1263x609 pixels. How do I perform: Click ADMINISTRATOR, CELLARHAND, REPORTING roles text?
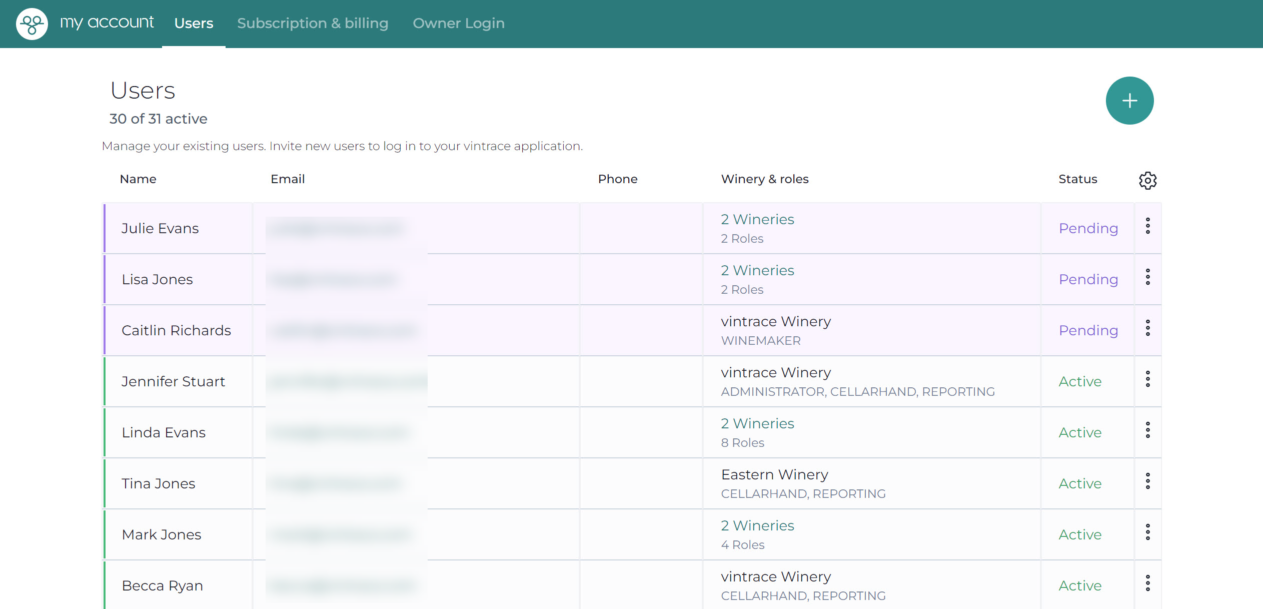[x=858, y=392]
